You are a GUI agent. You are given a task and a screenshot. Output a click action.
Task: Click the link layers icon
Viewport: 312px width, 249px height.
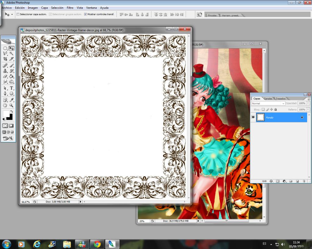(264, 181)
